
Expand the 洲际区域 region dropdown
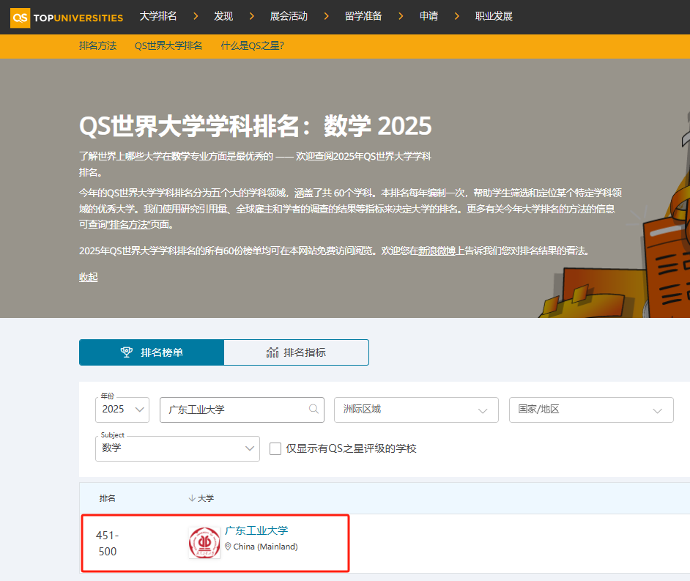click(x=415, y=410)
